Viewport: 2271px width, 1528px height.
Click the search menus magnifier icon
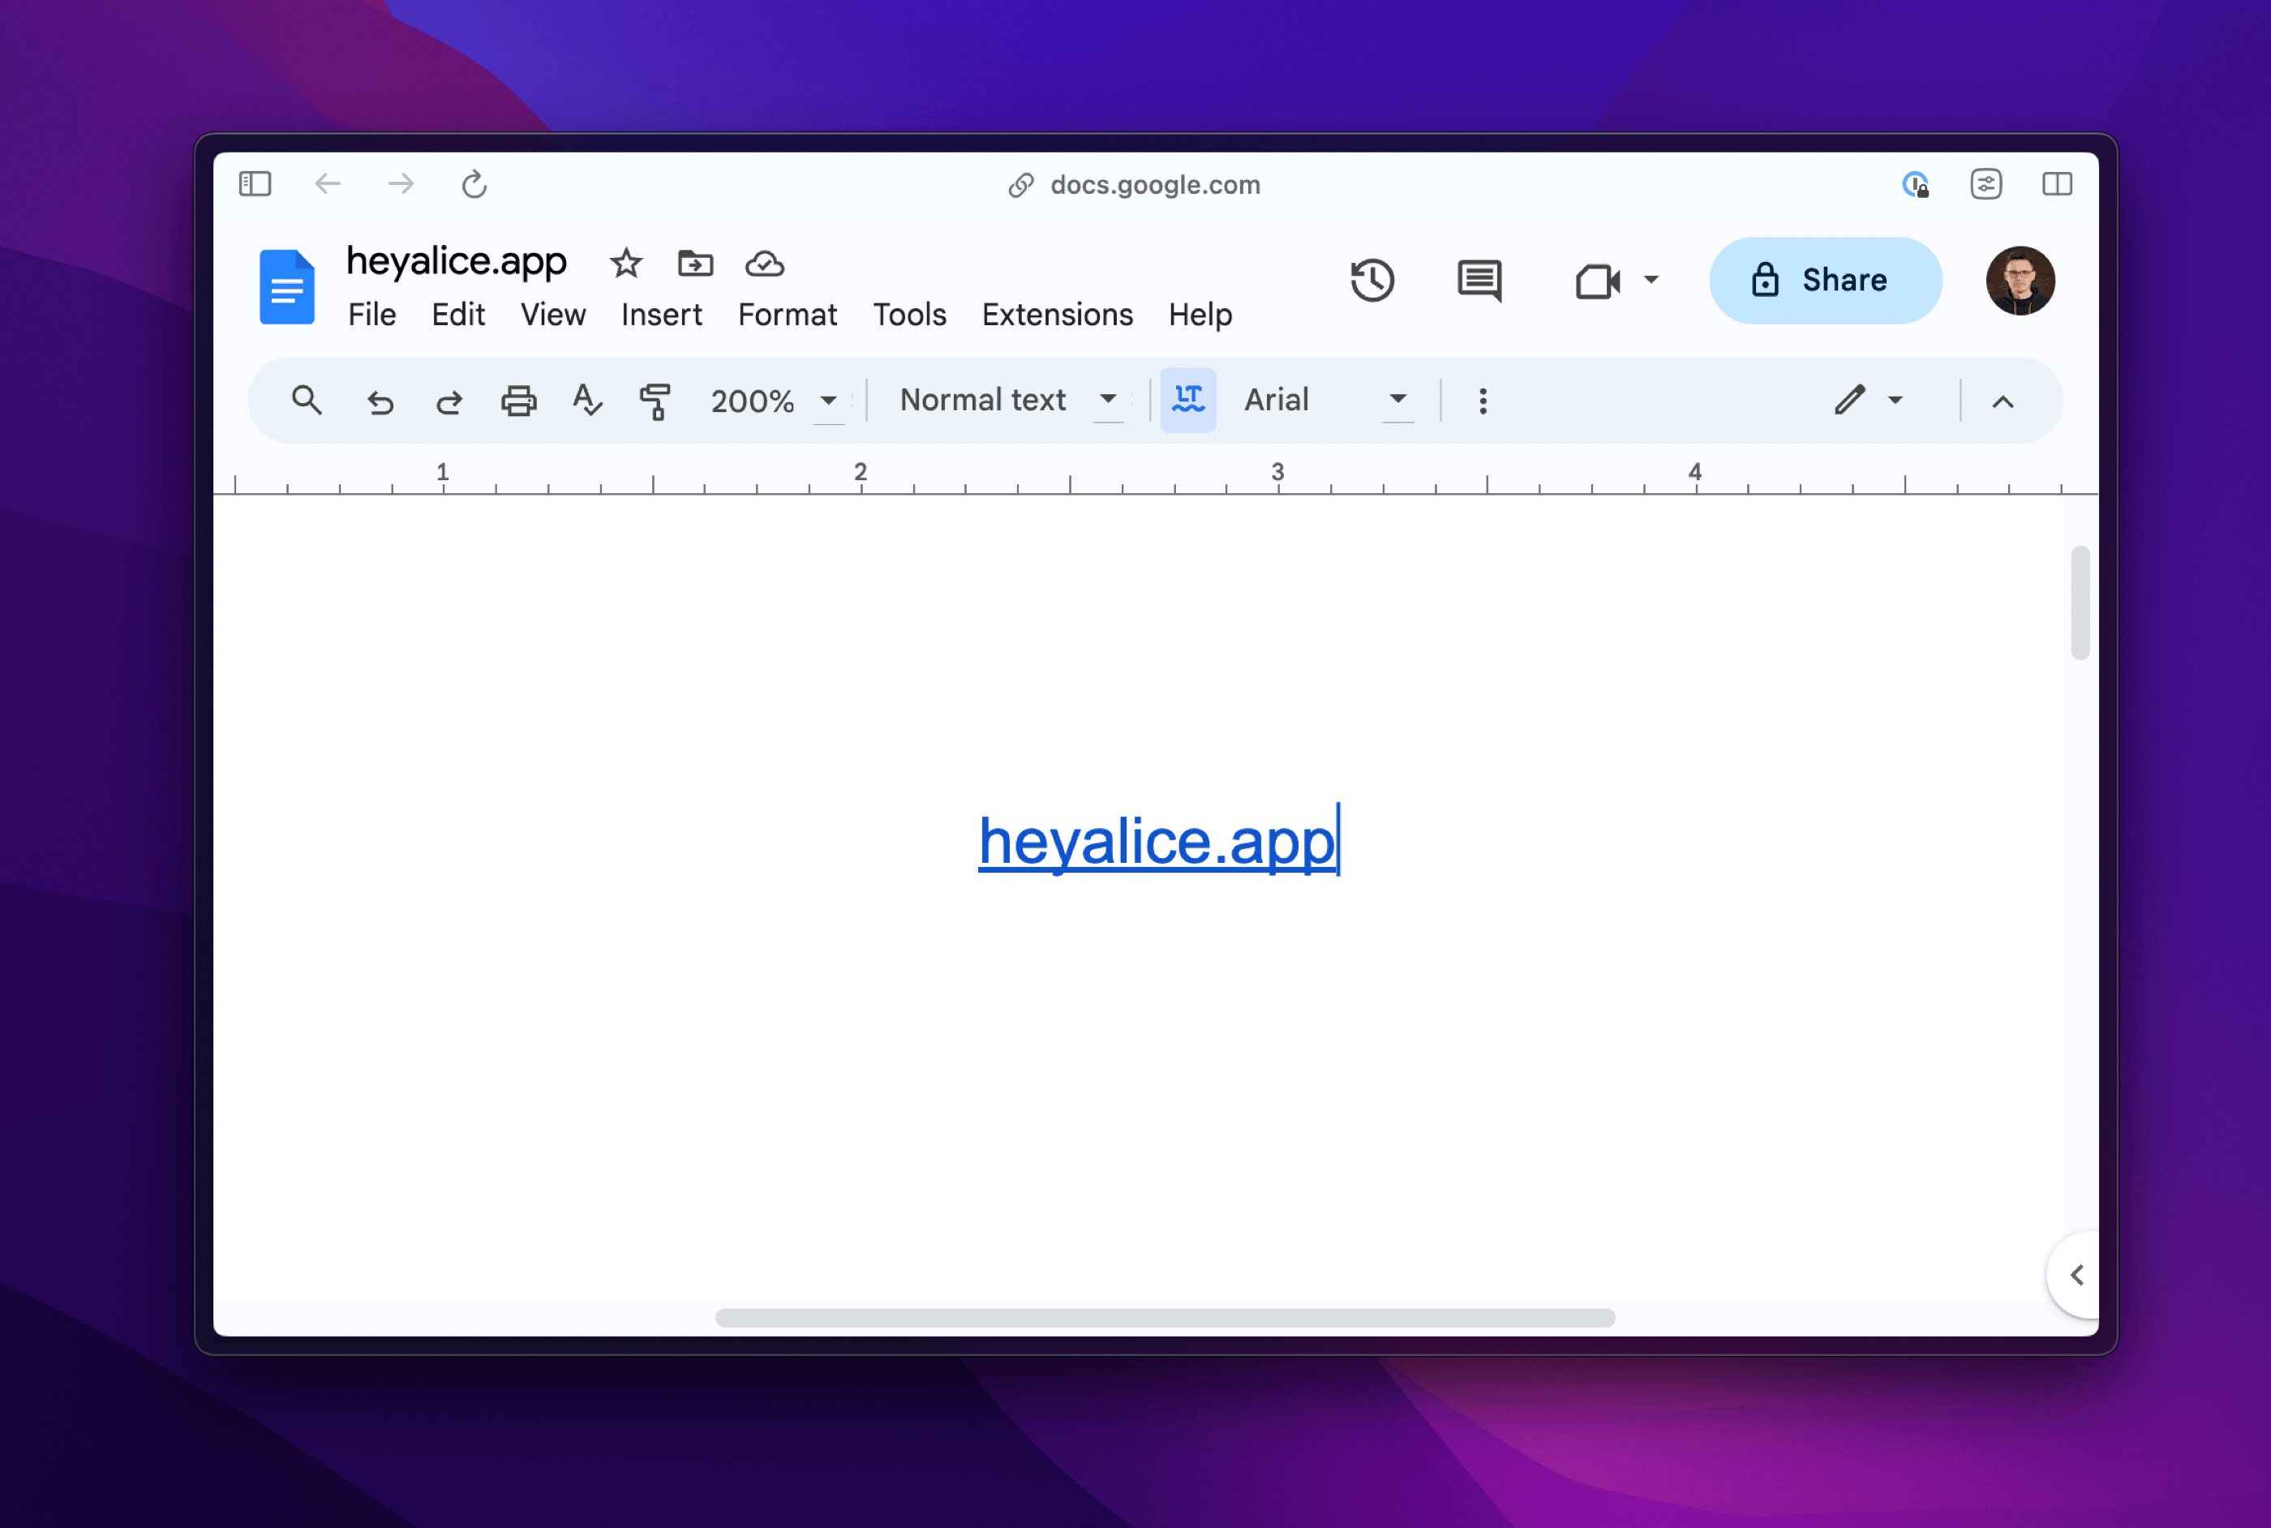(307, 400)
